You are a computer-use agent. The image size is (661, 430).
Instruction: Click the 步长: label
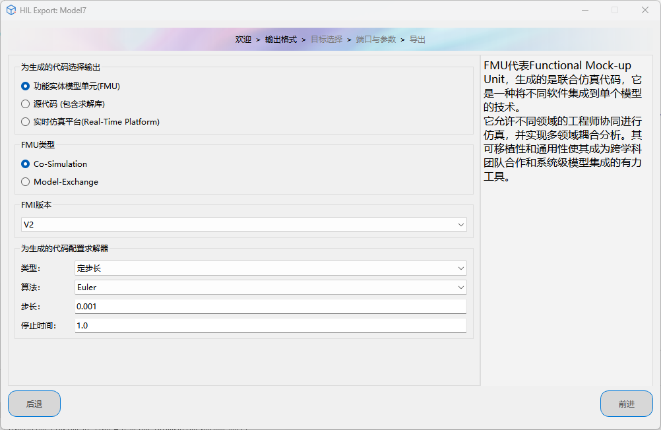tap(31, 307)
